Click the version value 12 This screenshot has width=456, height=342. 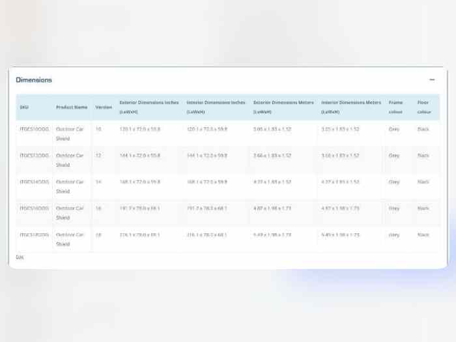click(98, 155)
